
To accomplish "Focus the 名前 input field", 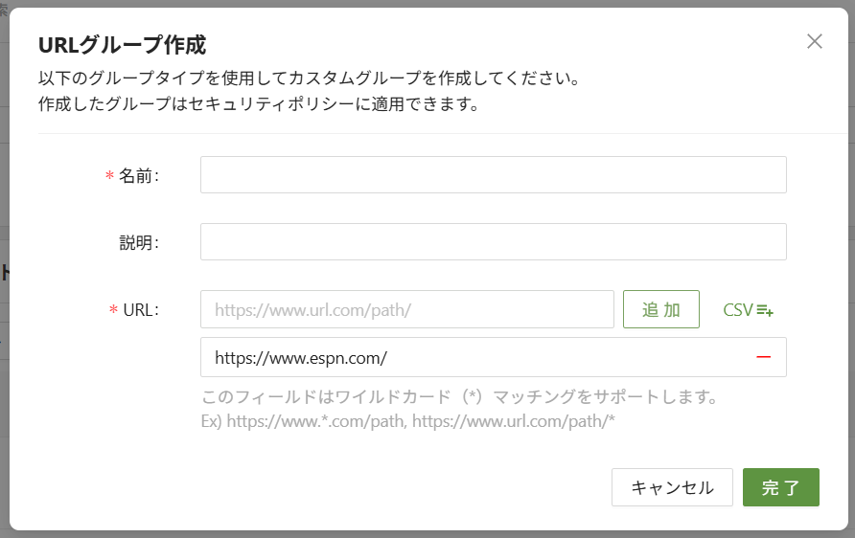I will point(493,175).
